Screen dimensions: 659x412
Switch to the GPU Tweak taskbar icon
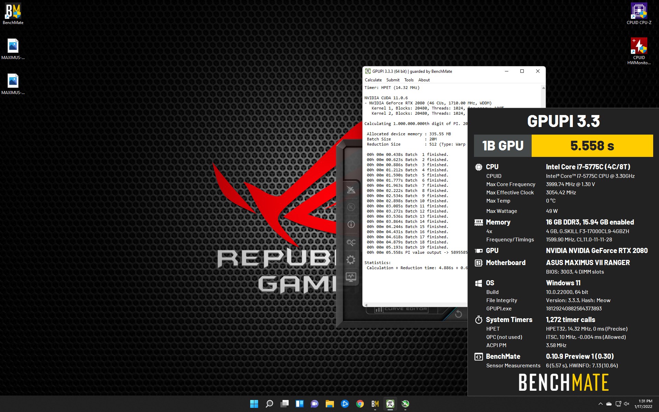coord(405,404)
